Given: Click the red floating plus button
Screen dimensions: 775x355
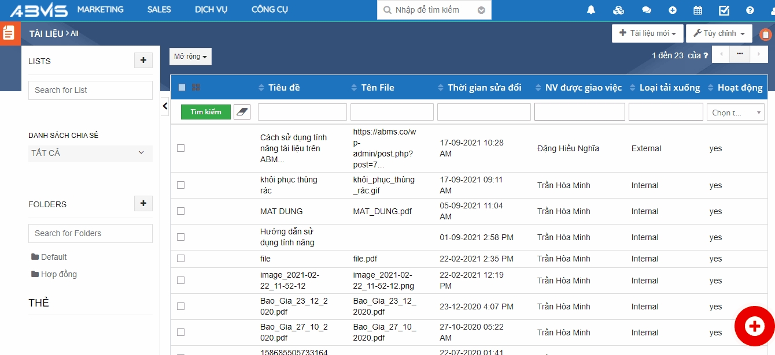Looking at the screenshot, I should click(754, 326).
